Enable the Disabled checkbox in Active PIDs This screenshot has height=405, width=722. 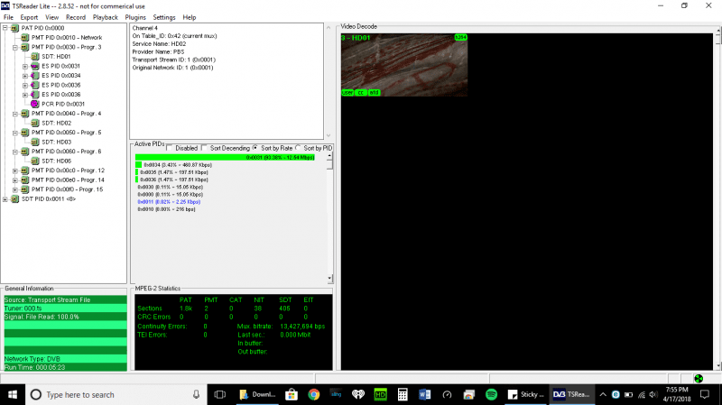click(x=170, y=148)
